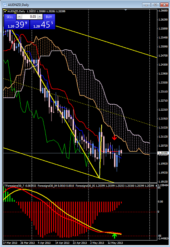The image size is (170, 247).
Task: Click the 1.23110 price axis label
Action: pos(163,92)
